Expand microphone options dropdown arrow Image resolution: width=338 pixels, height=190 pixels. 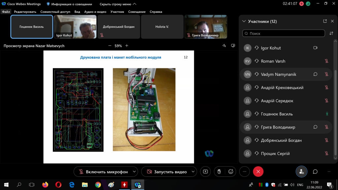pos(134,172)
